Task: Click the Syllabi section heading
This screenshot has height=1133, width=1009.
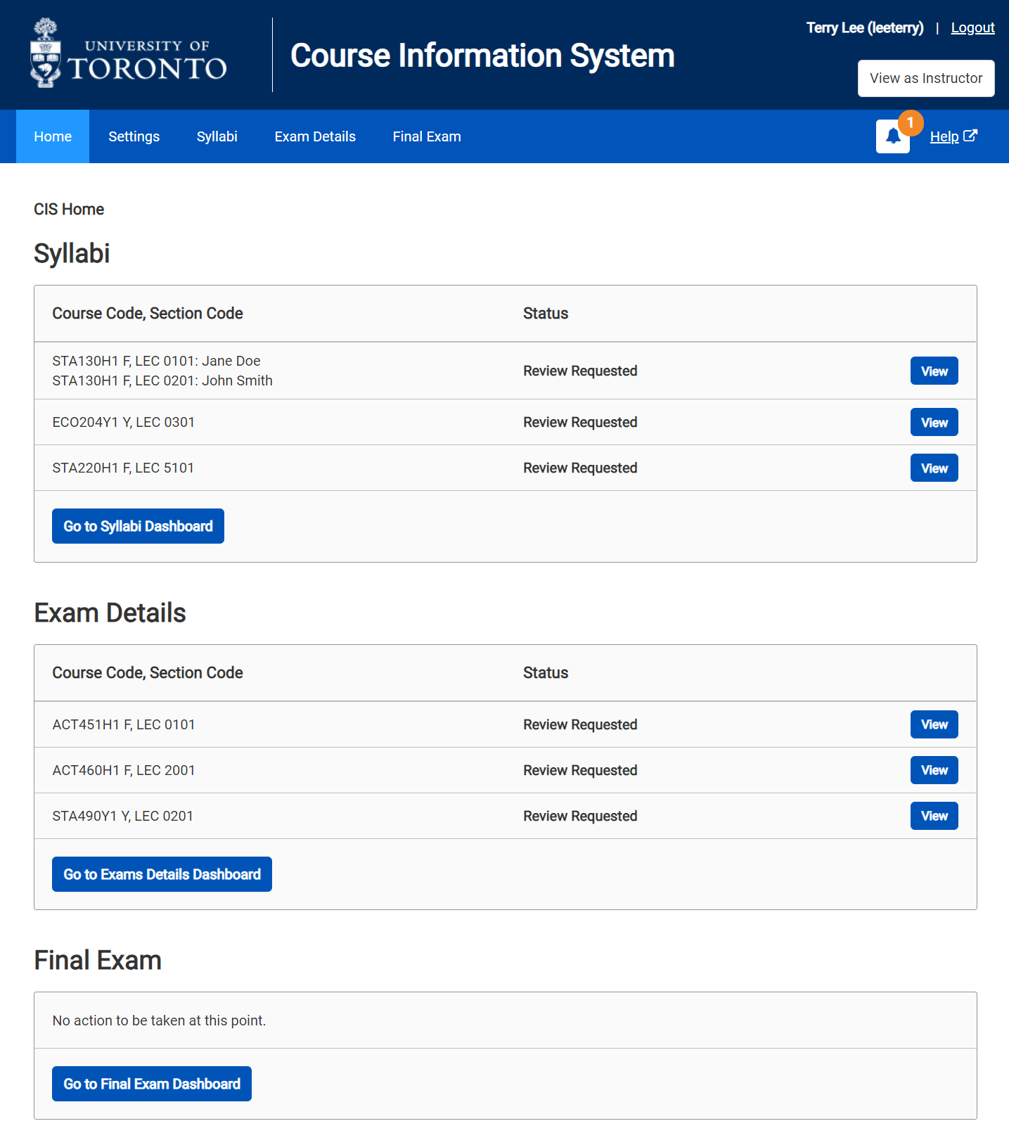Action: pos(72,253)
